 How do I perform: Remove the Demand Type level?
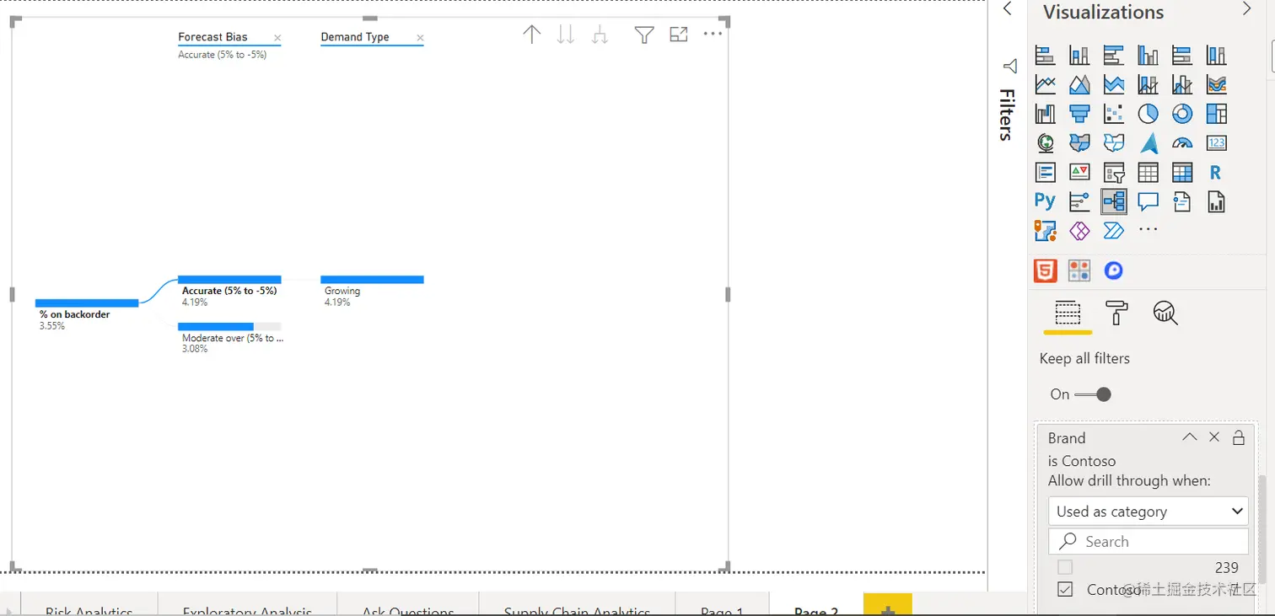point(420,38)
